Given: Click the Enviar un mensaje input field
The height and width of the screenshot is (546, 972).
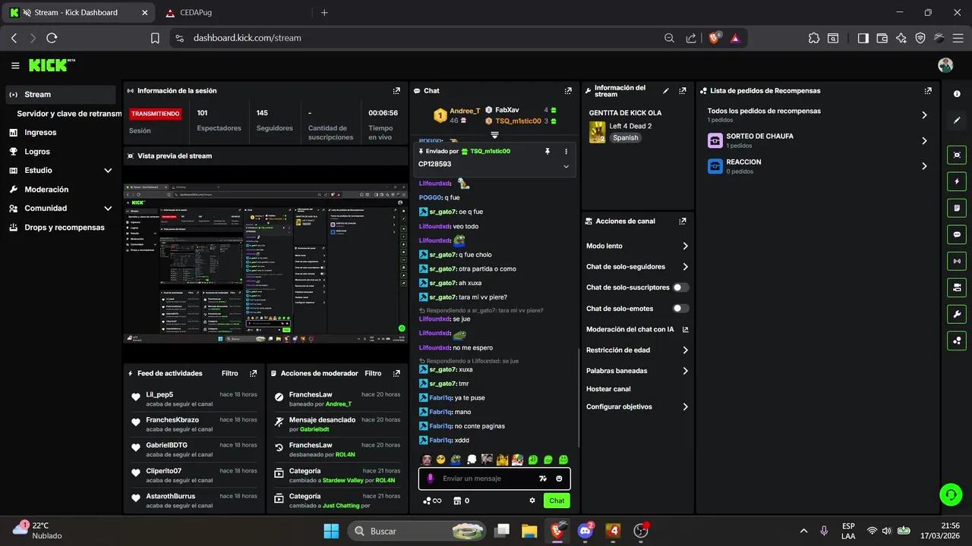Looking at the screenshot, I should tap(486, 479).
